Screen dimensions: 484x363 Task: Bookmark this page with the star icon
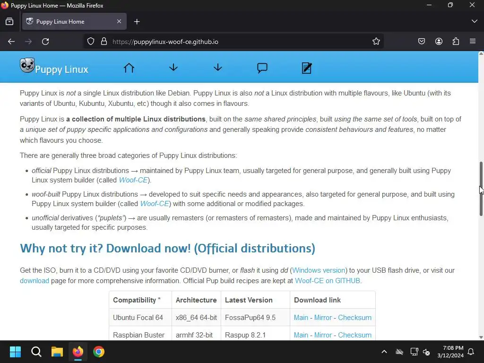tap(376, 42)
